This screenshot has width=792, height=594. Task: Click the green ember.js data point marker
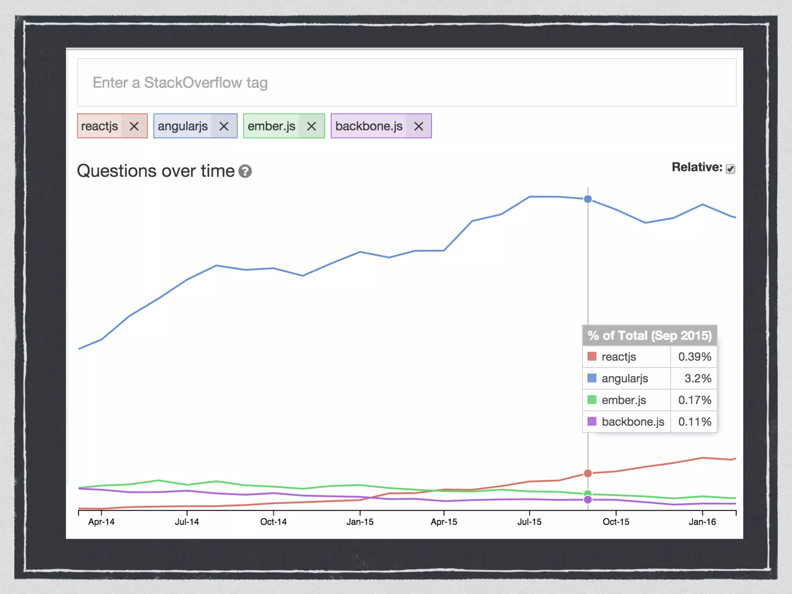coord(588,493)
